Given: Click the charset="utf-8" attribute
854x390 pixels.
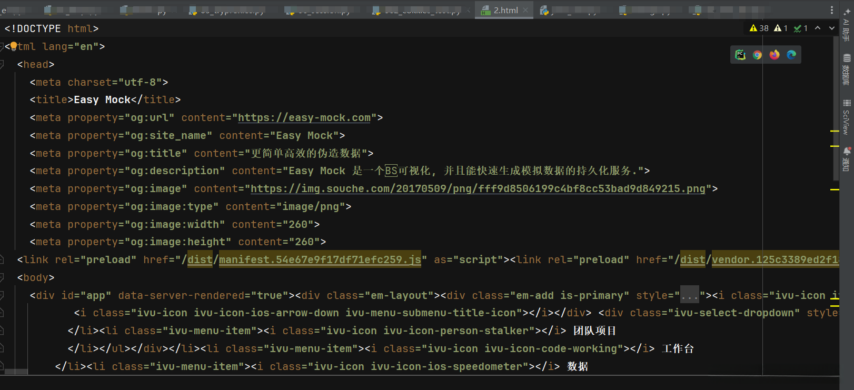Looking at the screenshot, I should 115,82.
